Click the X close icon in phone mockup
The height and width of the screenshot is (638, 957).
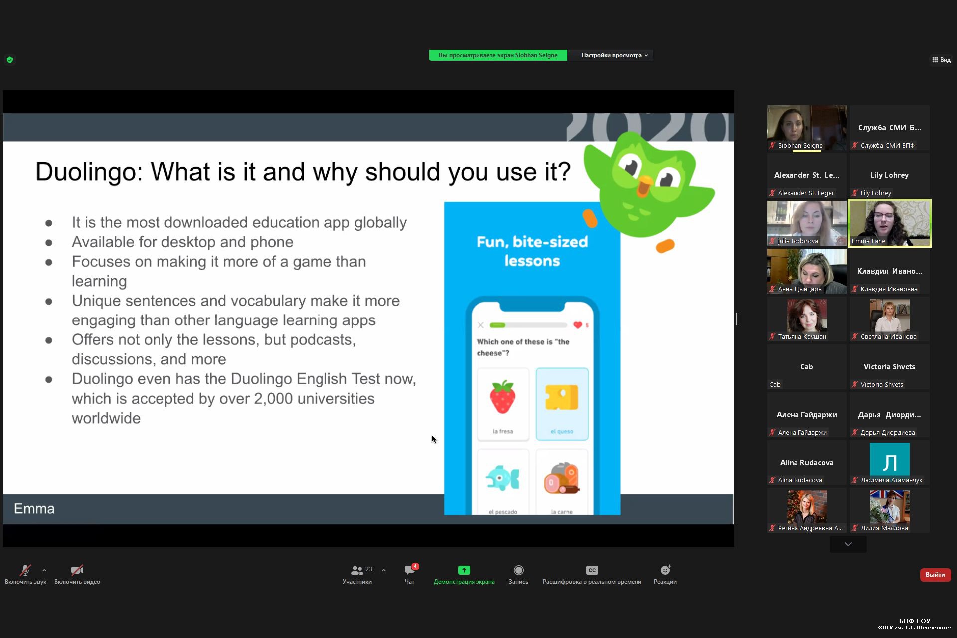pyautogui.click(x=480, y=325)
